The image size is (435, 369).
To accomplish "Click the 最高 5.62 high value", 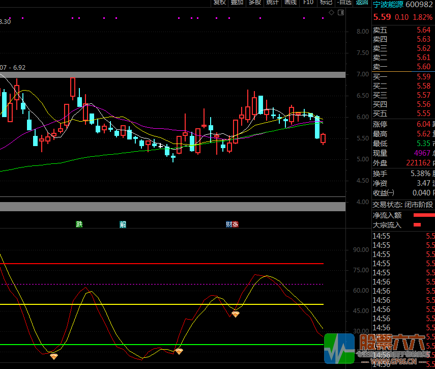I will [x=424, y=134].
